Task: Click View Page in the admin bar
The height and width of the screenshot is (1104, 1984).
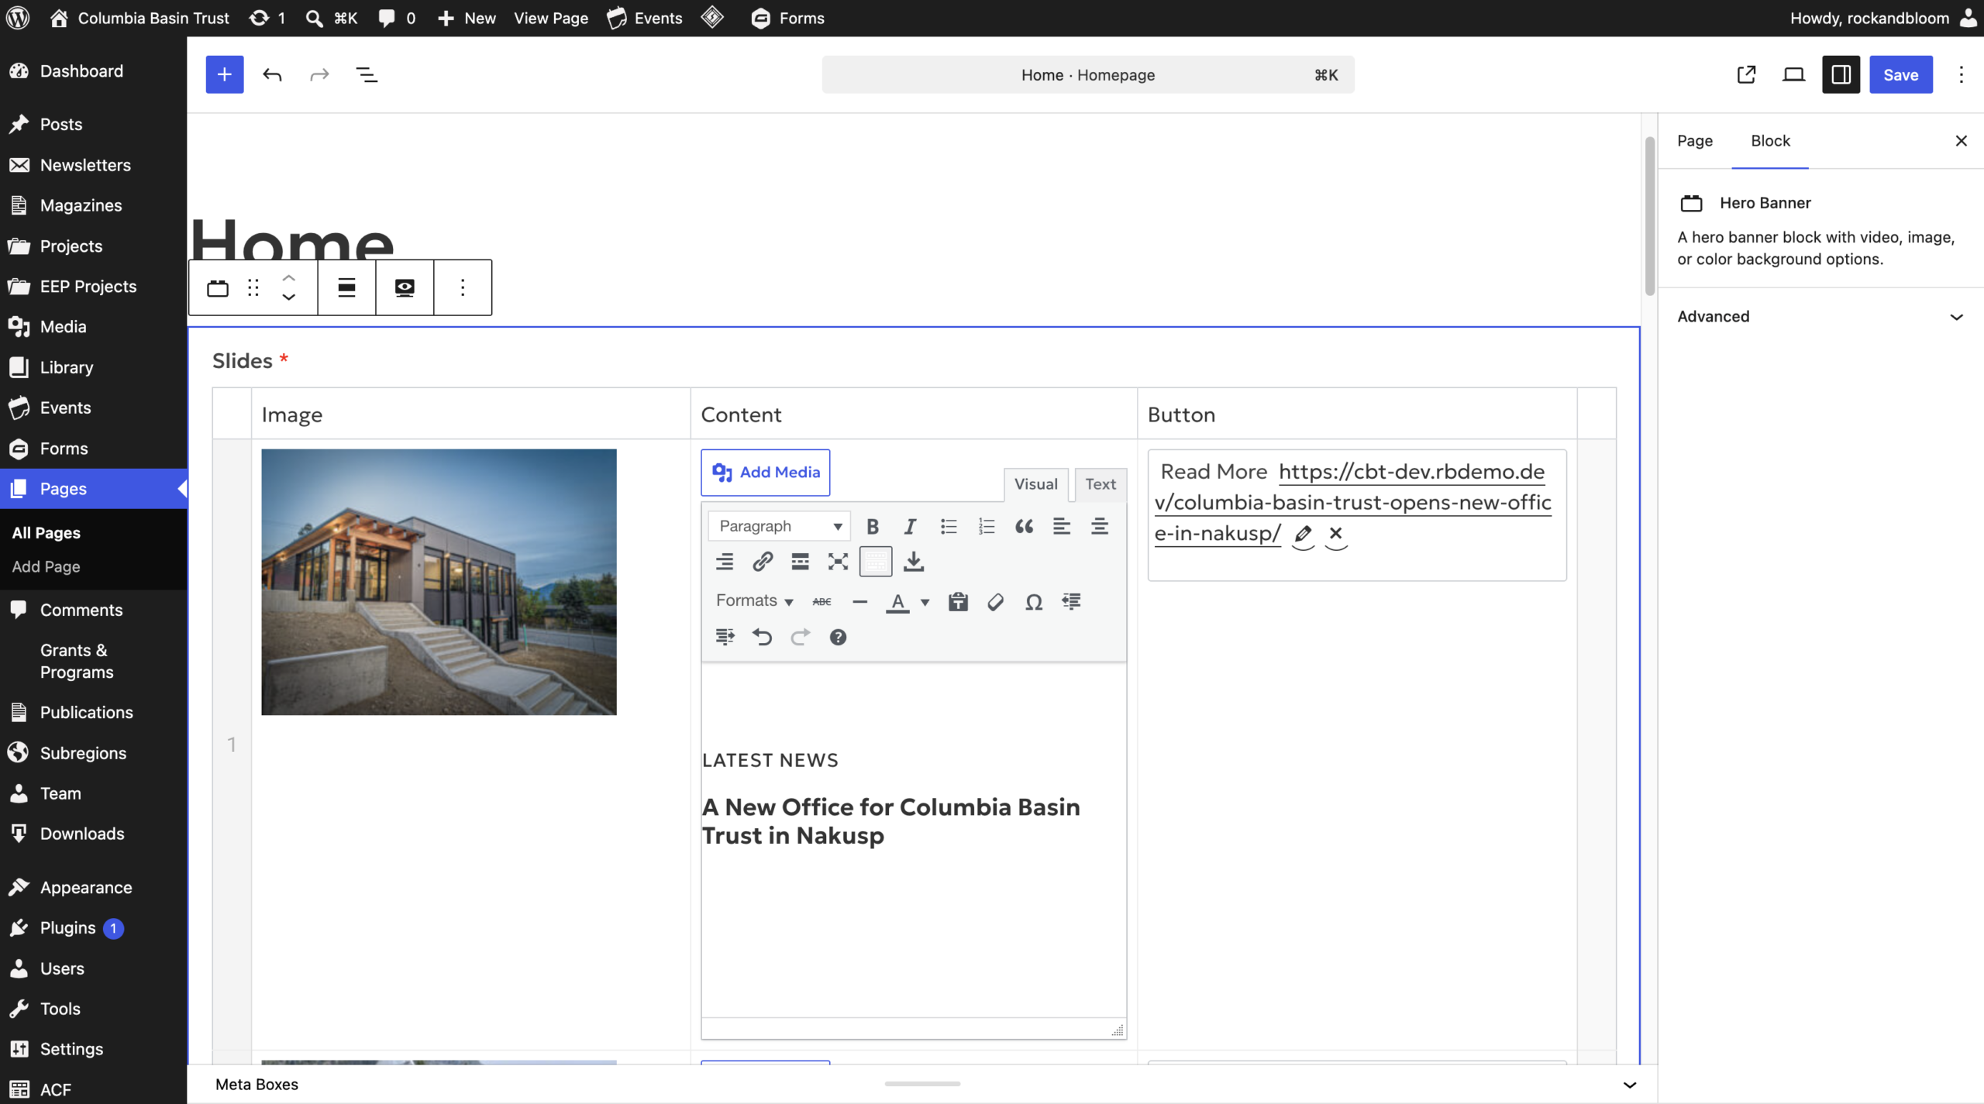Action: coord(551,18)
